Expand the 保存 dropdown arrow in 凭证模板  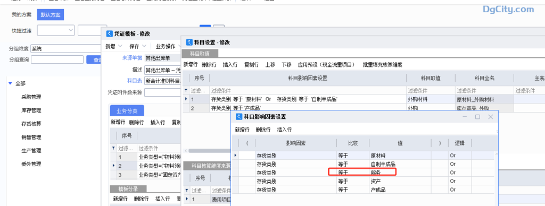click(144, 46)
